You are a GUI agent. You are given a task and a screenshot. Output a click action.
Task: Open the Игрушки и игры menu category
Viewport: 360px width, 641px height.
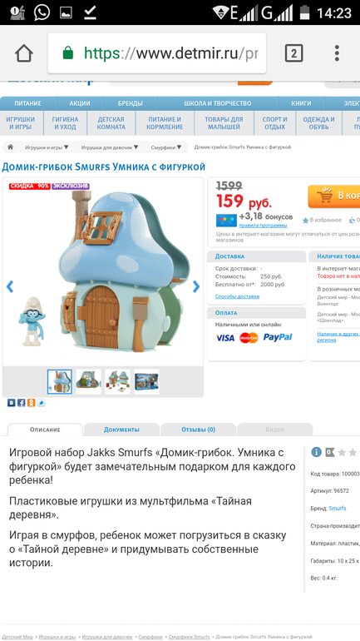coord(21,123)
